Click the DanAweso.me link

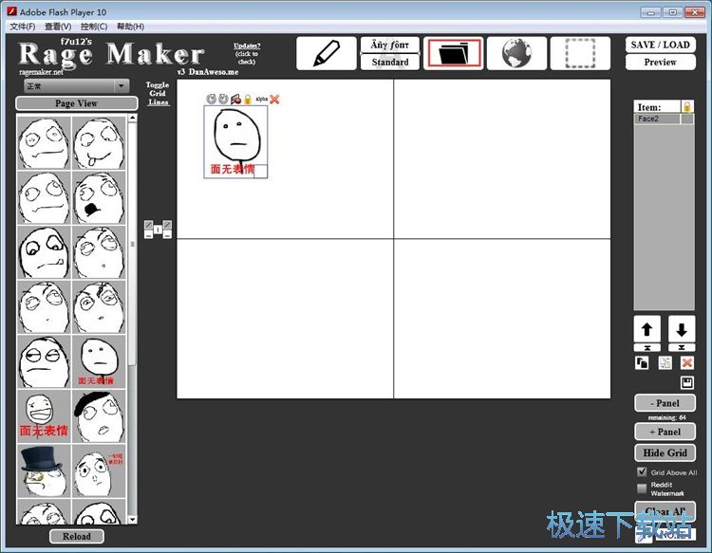(214, 72)
